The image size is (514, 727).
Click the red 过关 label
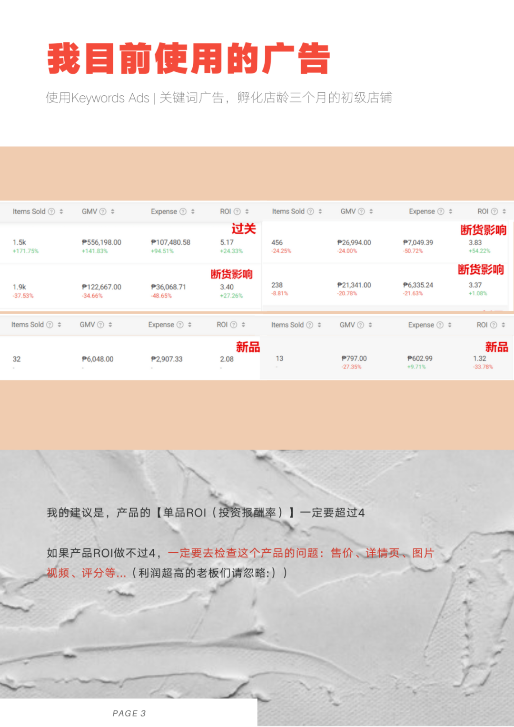(x=245, y=229)
